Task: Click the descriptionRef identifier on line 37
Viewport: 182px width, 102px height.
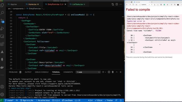Action: 53,65
